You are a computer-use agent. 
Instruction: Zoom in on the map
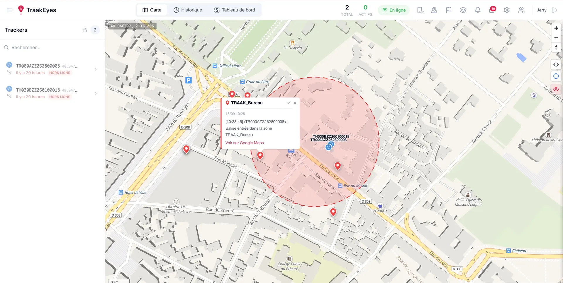click(556, 28)
